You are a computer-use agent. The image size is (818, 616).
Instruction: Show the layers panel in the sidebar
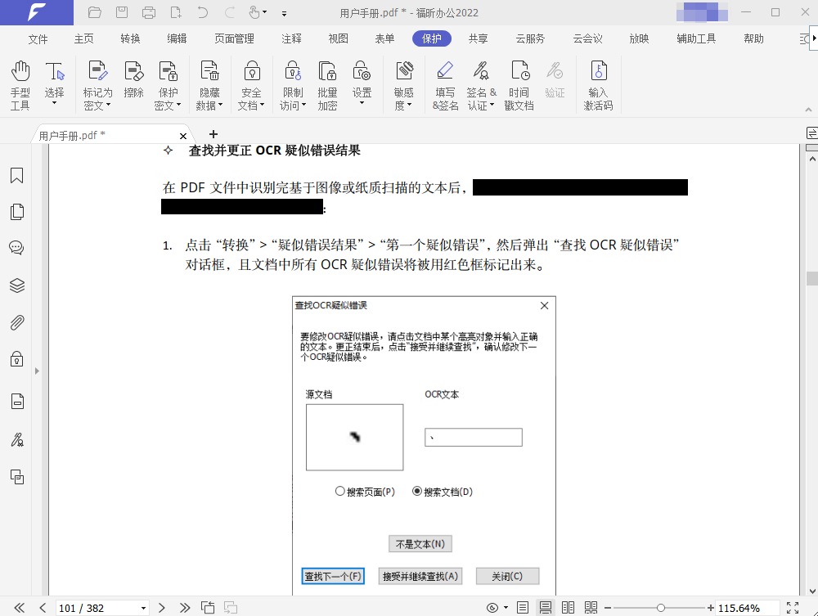pyautogui.click(x=16, y=286)
